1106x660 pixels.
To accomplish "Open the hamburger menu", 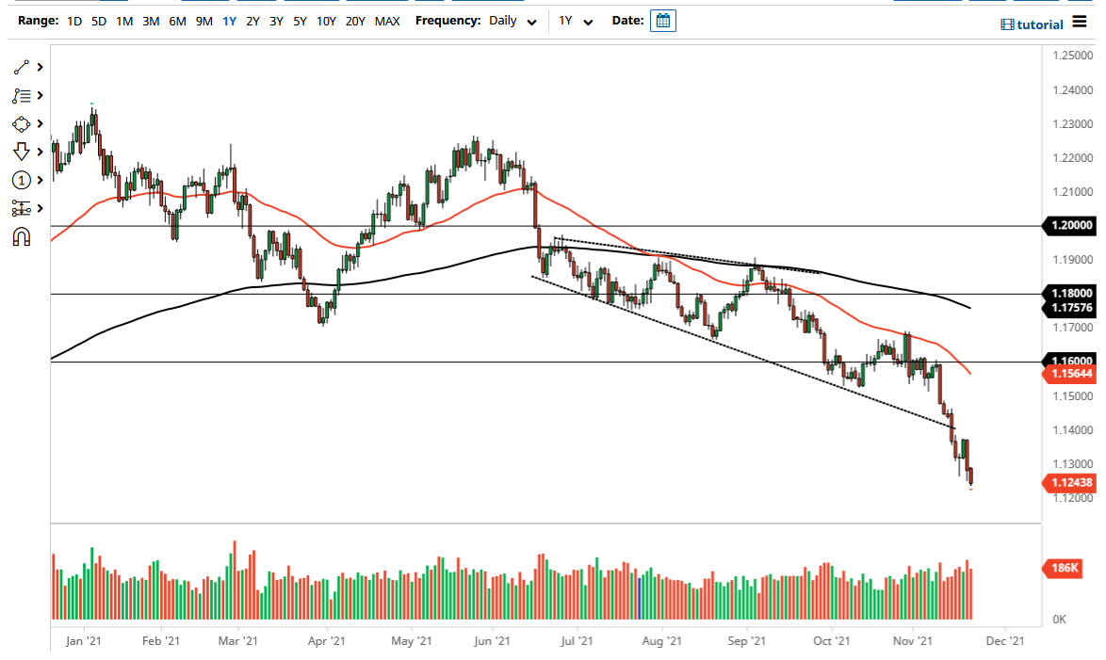I will click(1080, 22).
